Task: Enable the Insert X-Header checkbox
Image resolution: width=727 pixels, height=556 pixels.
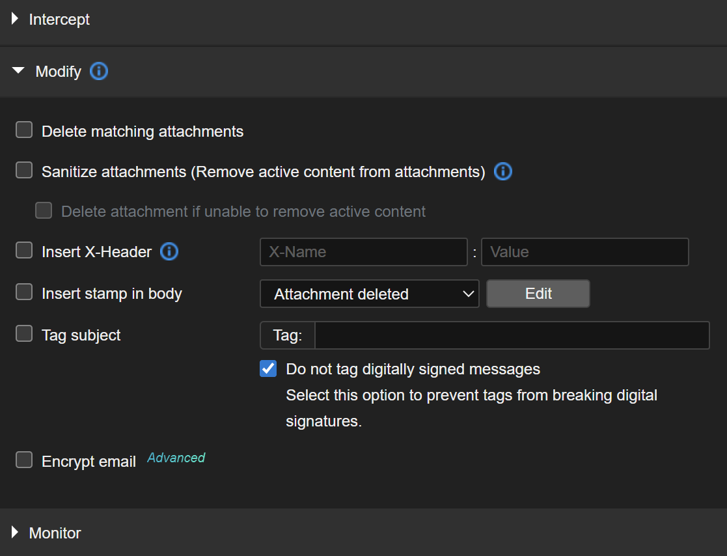Action: [x=24, y=251]
